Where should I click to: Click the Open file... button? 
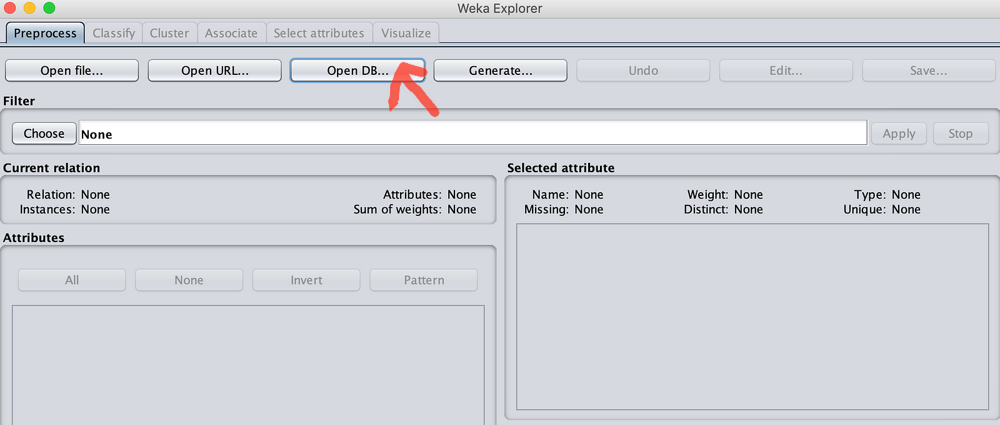[72, 71]
